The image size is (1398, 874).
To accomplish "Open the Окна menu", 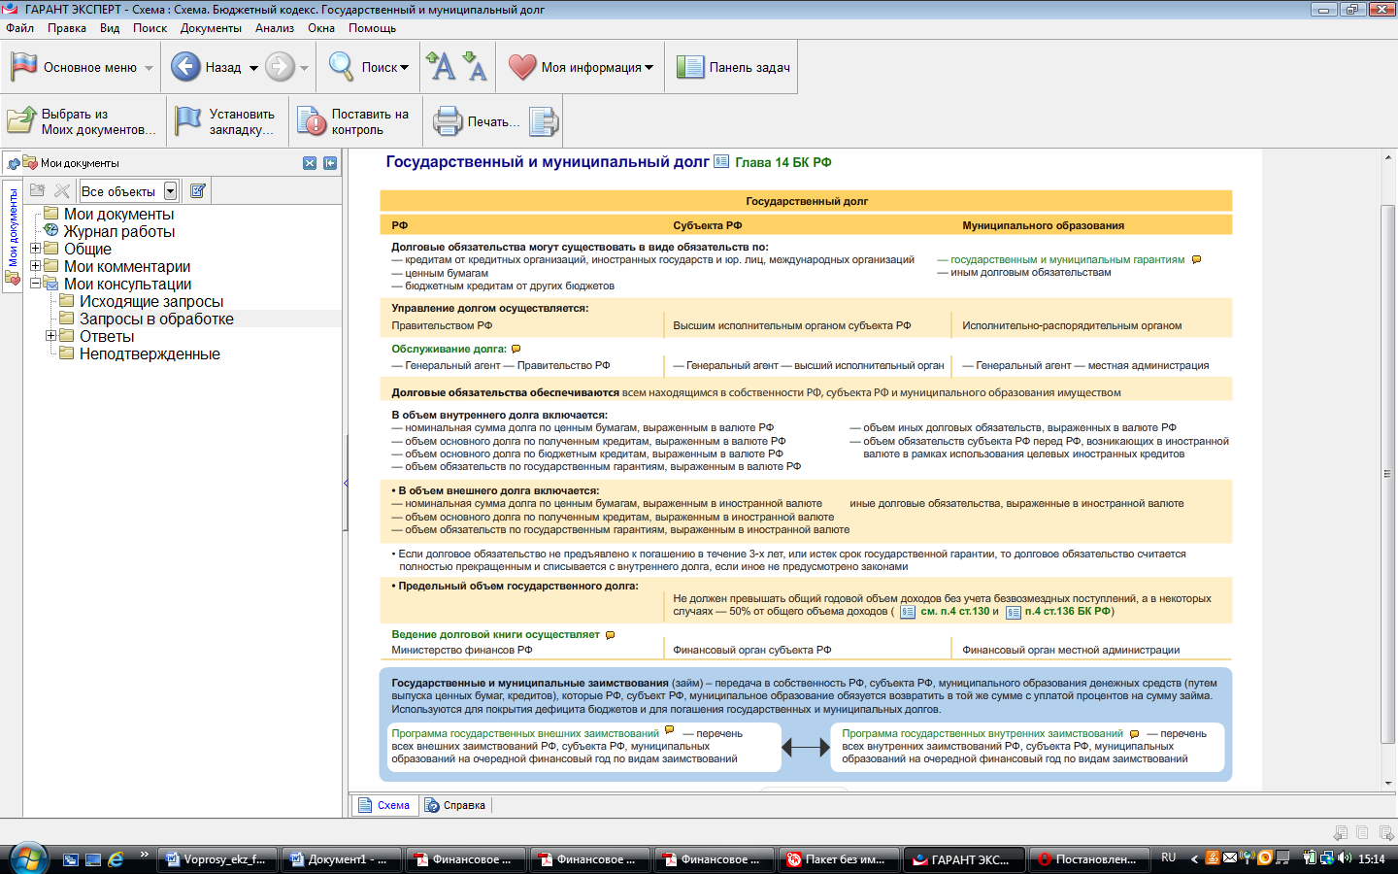I will coord(321,28).
